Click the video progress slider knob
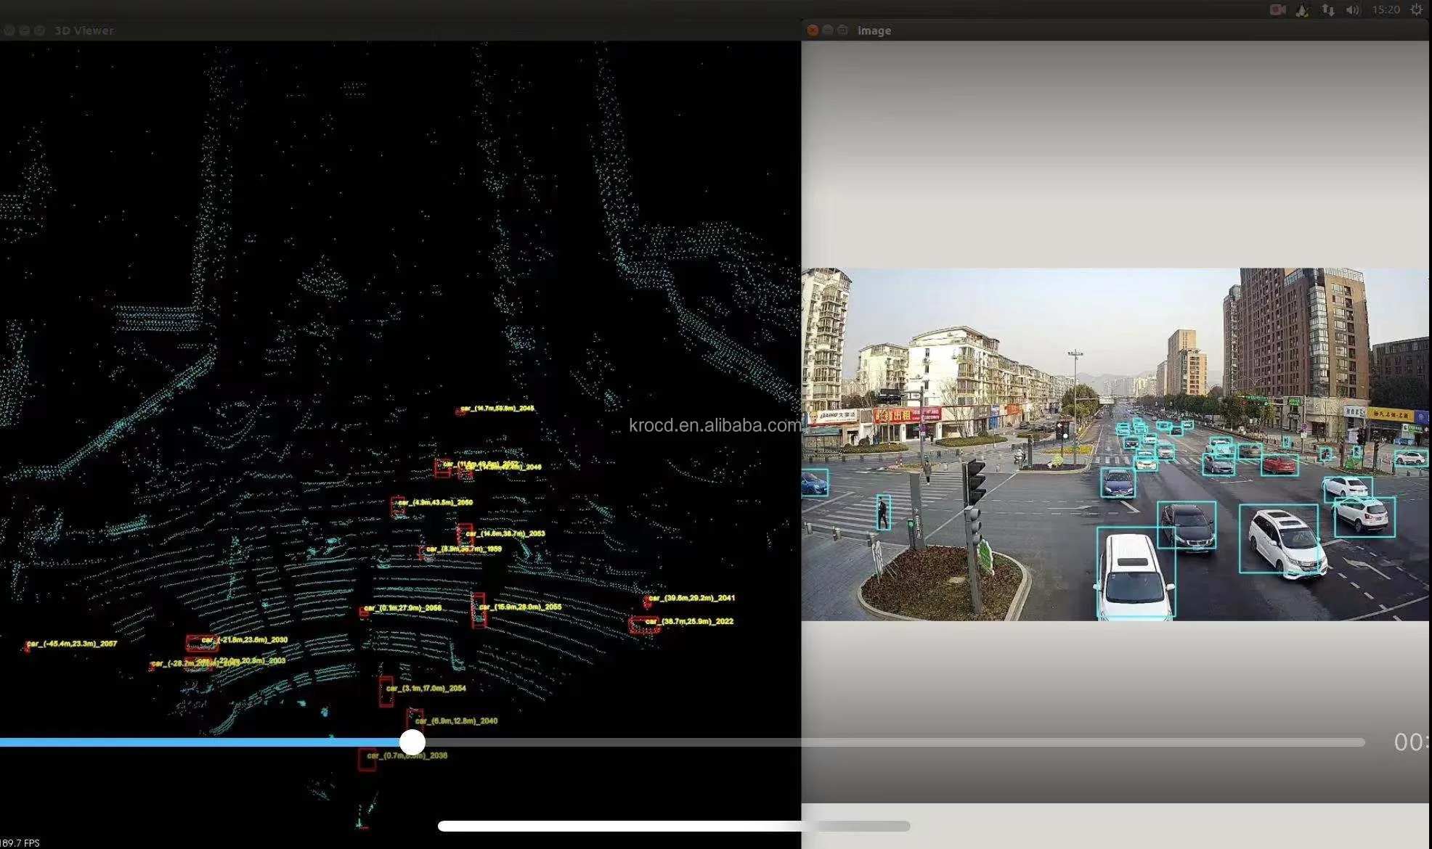 click(x=412, y=742)
